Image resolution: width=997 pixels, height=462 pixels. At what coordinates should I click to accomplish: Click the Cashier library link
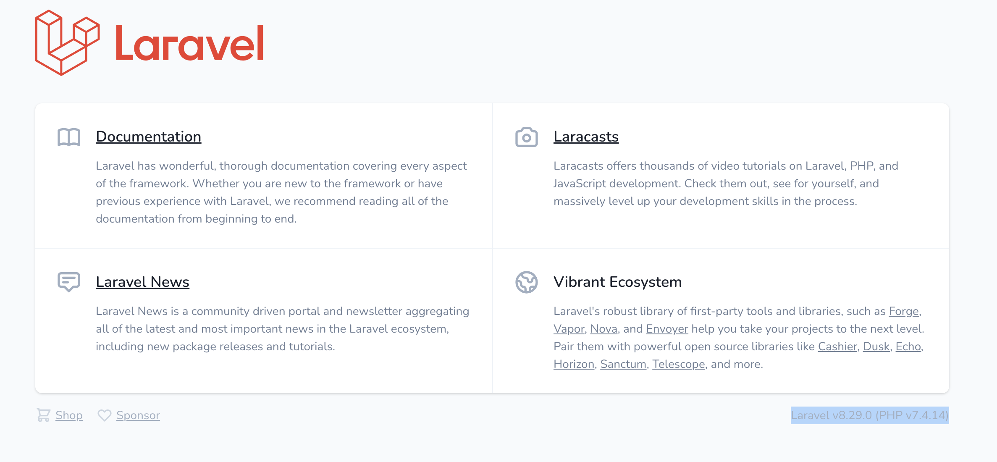837,346
